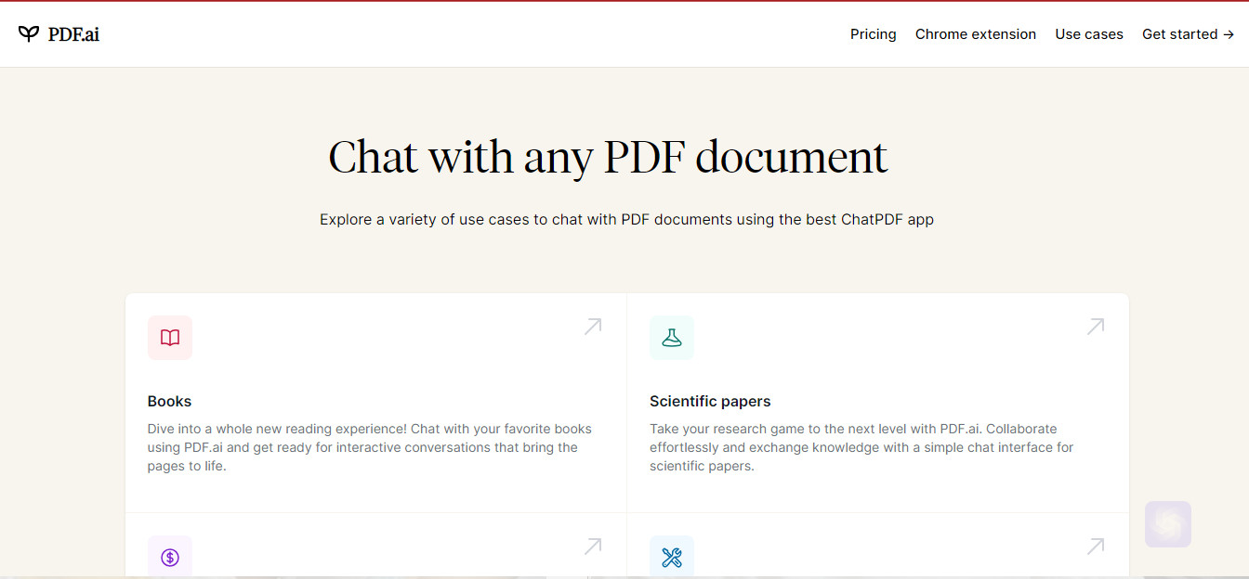Go to Chrome extension page

(x=976, y=34)
